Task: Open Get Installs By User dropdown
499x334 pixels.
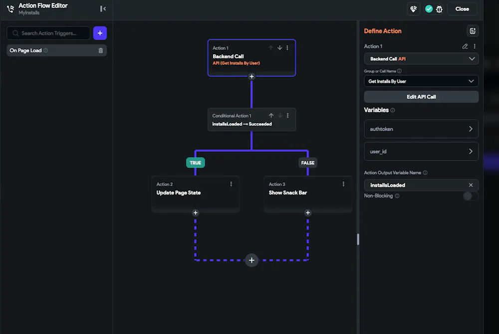Action: 421,81
